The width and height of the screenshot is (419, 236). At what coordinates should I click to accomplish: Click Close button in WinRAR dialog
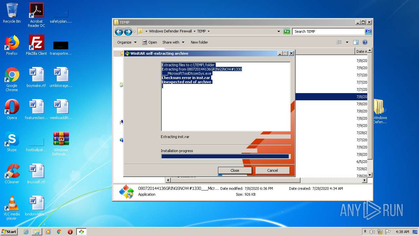[235, 170]
